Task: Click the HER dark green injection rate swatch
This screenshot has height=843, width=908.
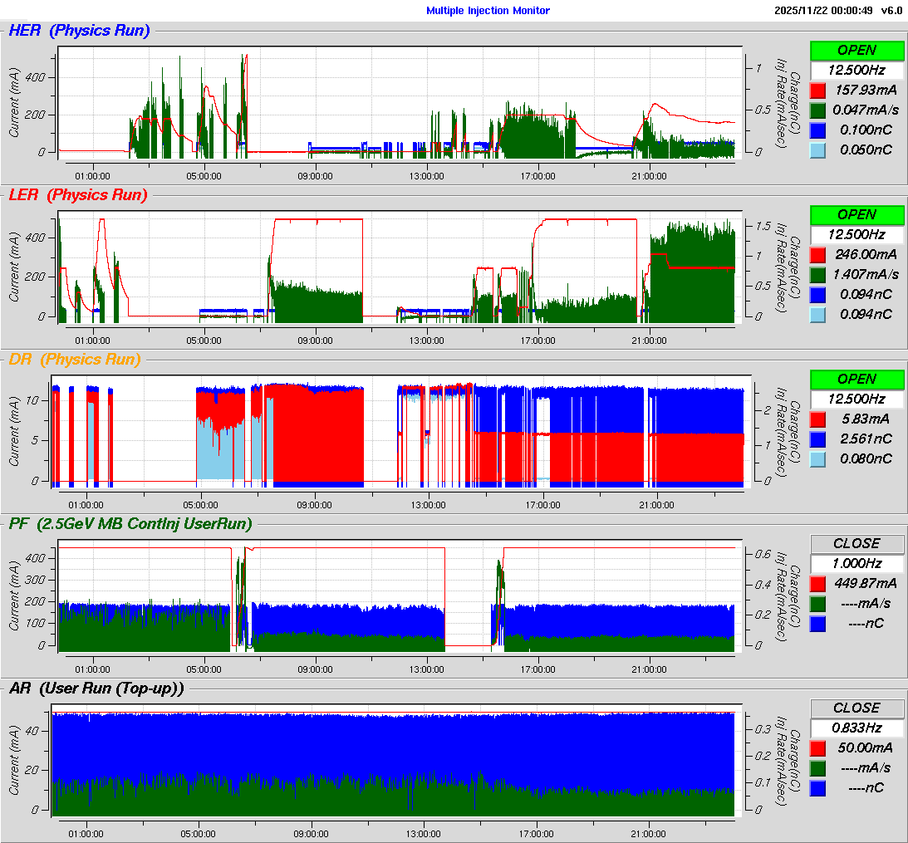Action: coord(817,110)
